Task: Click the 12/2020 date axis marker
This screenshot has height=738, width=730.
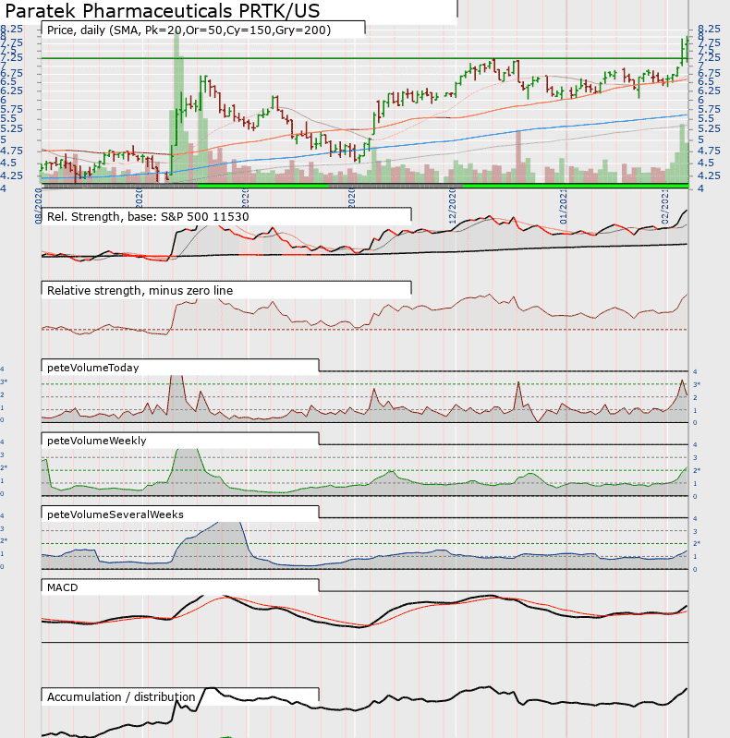Action: pyautogui.click(x=453, y=207)
